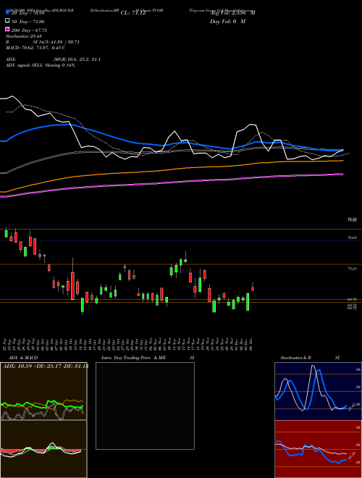
Task: Click the last red candlestick on the chart
Action: 253,288
